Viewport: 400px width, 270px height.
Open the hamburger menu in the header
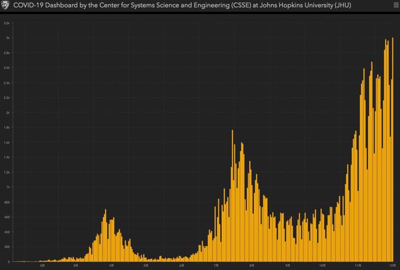[x=396, y=5]
